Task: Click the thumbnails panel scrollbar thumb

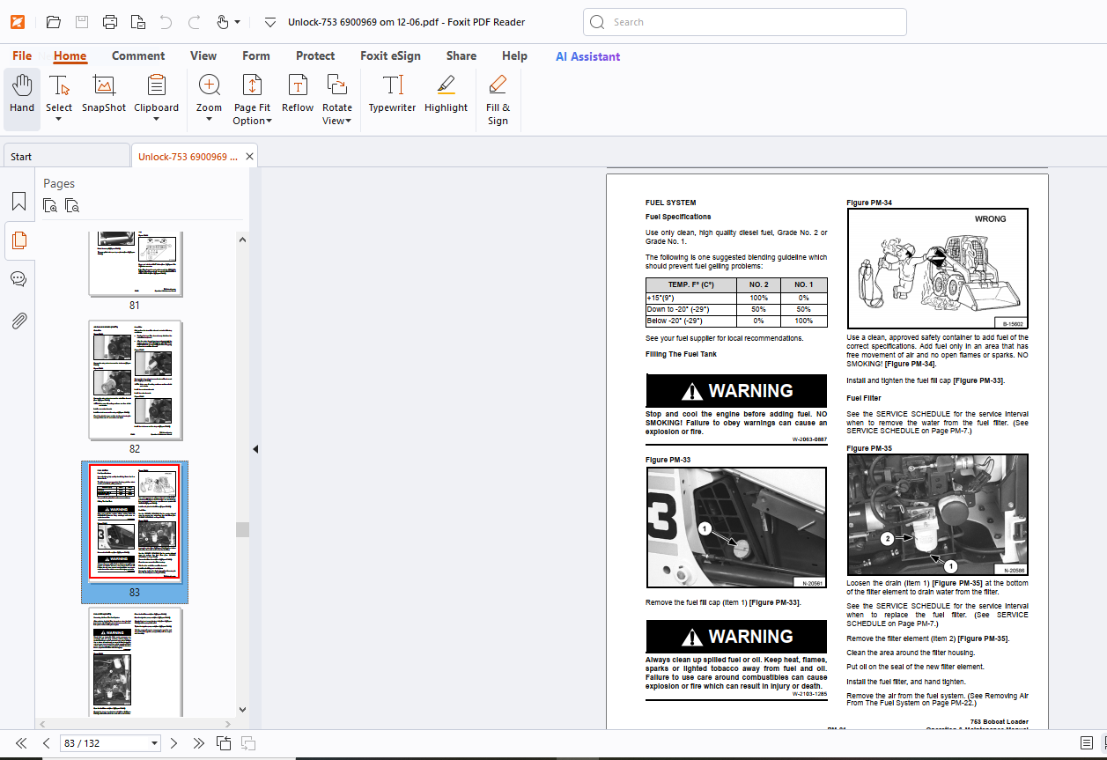Action: click(x=242, y=529)
